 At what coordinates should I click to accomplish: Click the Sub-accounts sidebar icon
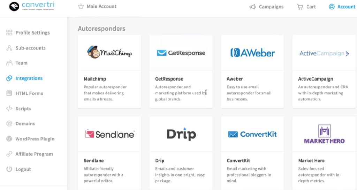(9, 48)
